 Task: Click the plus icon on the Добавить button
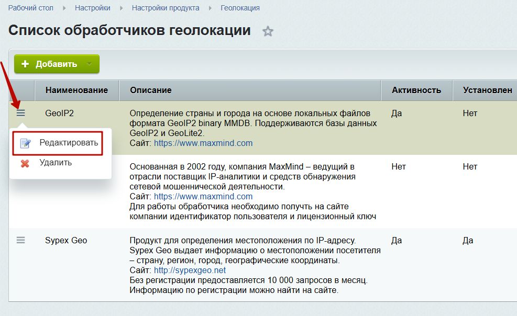pyautogui.click(x=25, y=64)
